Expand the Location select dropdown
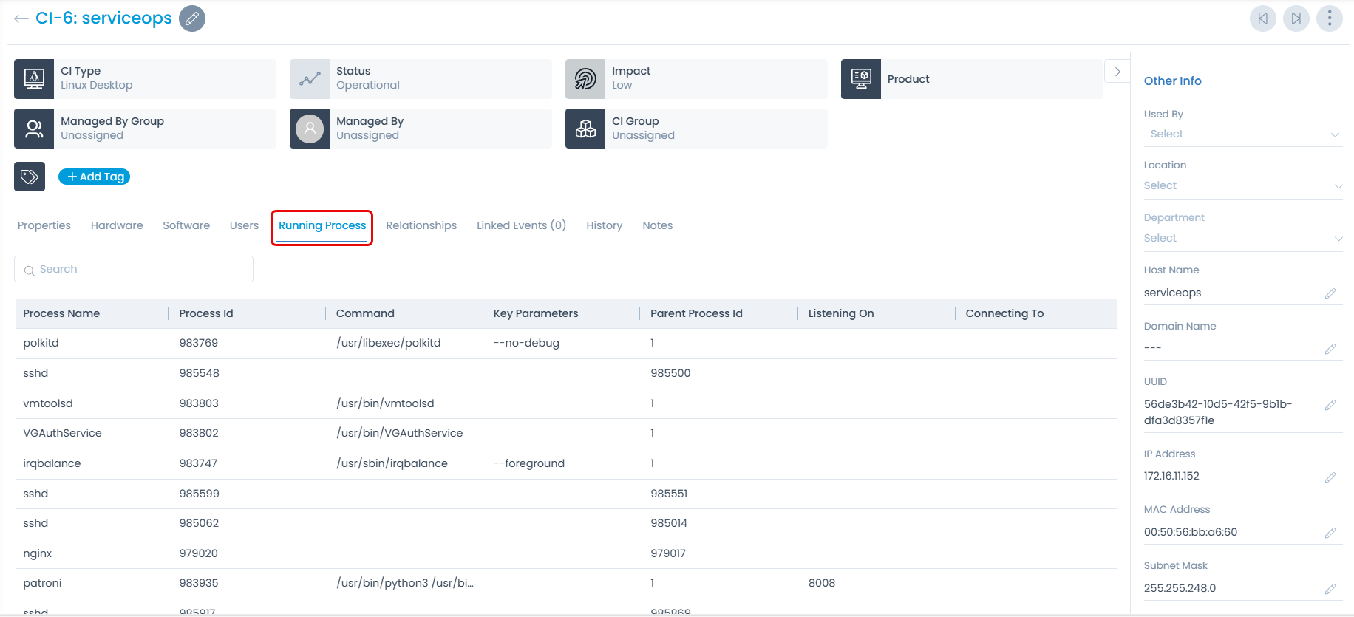Screen dimensions: 1354x617 click(x=1242, y=186)
